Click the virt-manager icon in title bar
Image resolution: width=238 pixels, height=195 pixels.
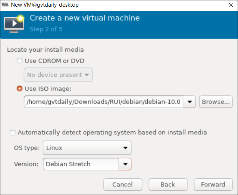[5, 5]
